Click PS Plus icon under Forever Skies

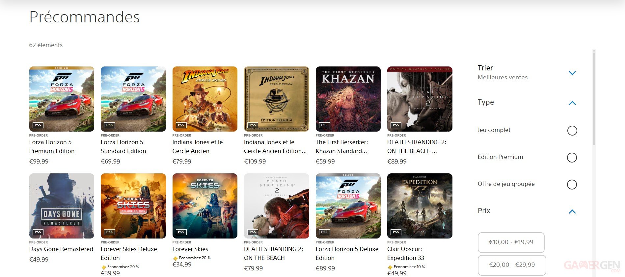[x=175, y=258]
